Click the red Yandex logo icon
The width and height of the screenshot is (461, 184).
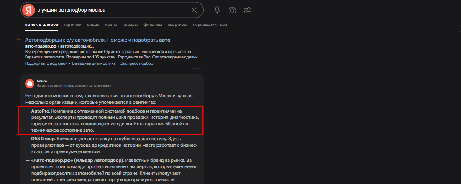pos(28,10)
